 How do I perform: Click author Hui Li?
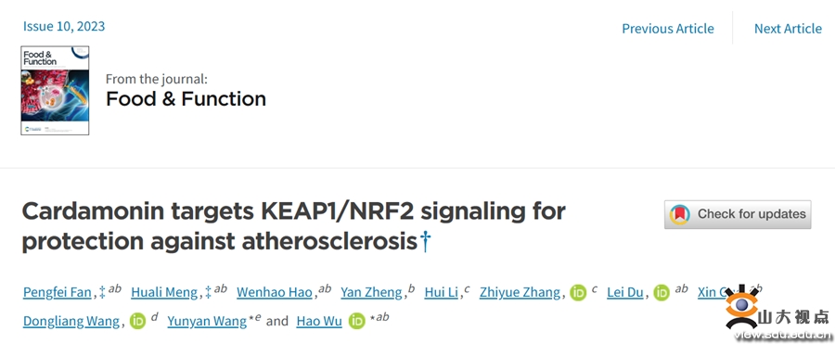pyautogui.click(x=441, y=292)
